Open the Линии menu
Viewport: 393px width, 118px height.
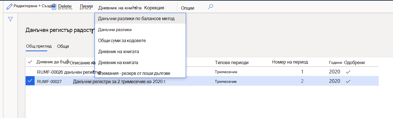(86, 6)
